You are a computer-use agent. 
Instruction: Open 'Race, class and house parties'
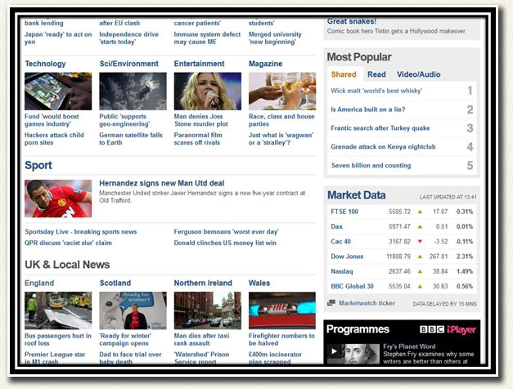click(281, 120)
